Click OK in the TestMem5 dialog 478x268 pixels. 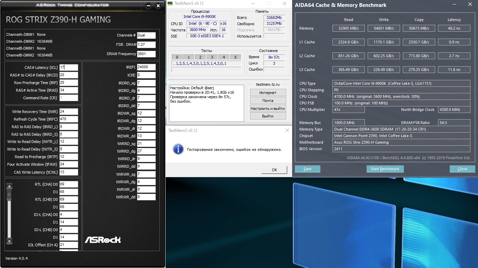click(274, 169)
